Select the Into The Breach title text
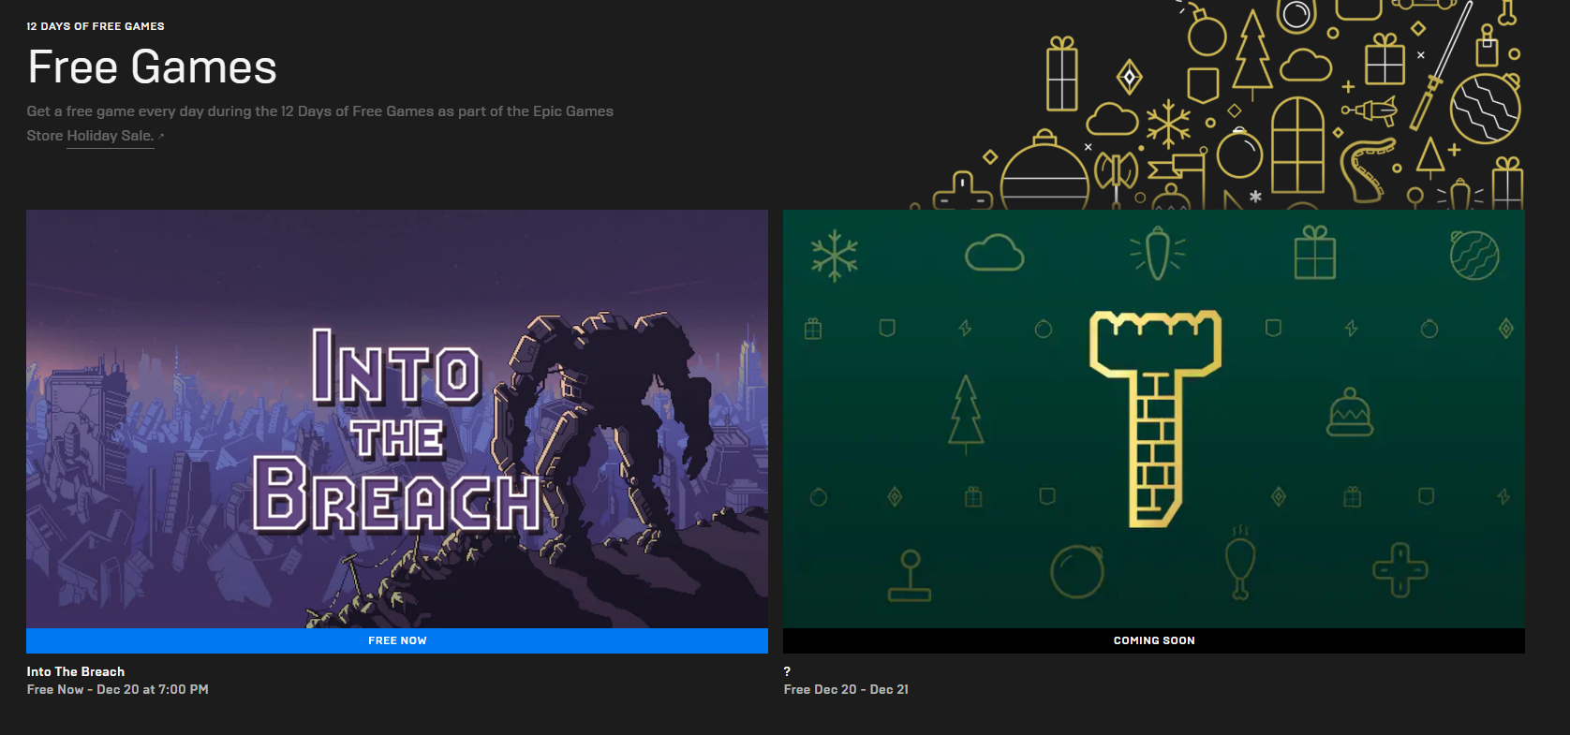Viewport: 1570px width, 735px height. pos(76,671)
